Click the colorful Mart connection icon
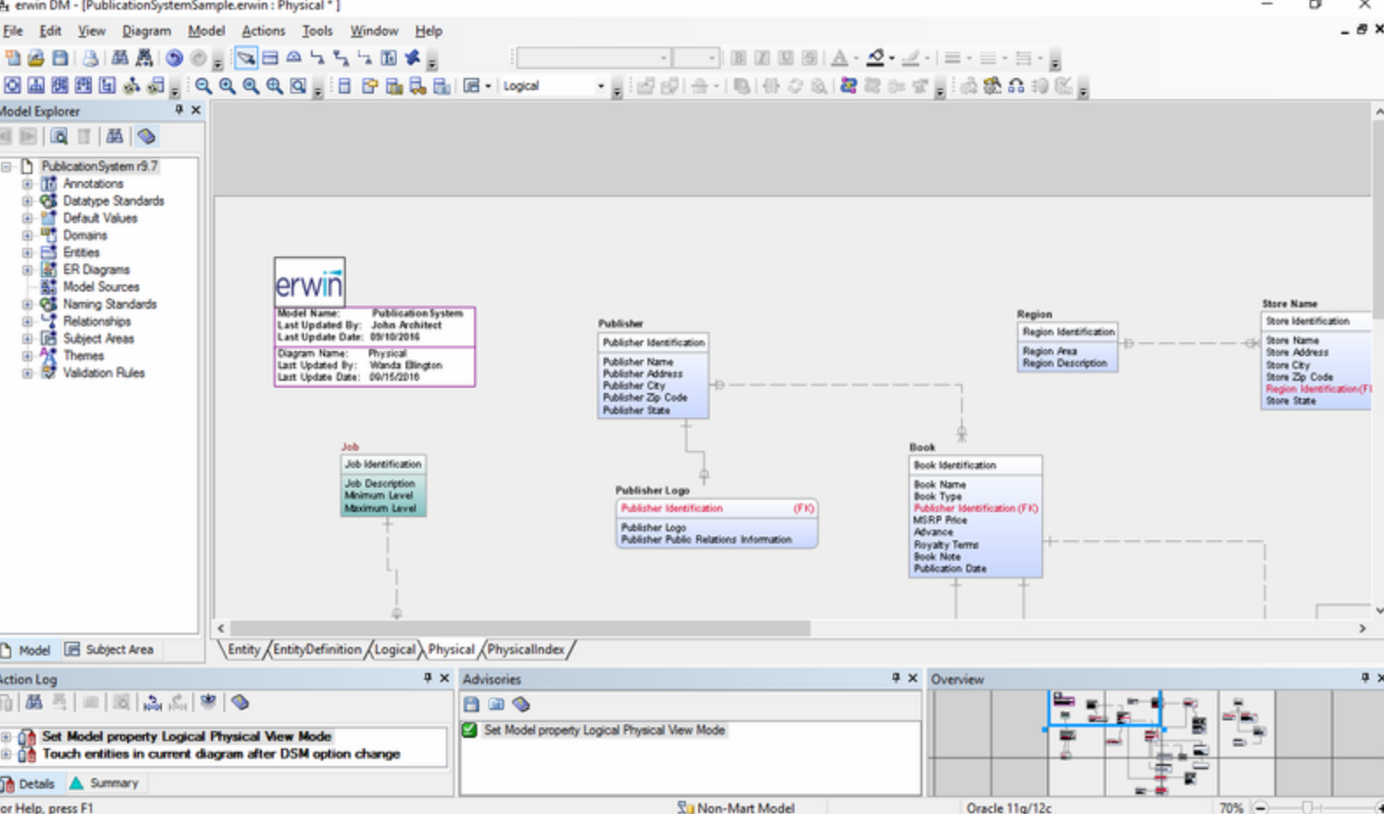 pyautogui.click(x=848, y=86)
